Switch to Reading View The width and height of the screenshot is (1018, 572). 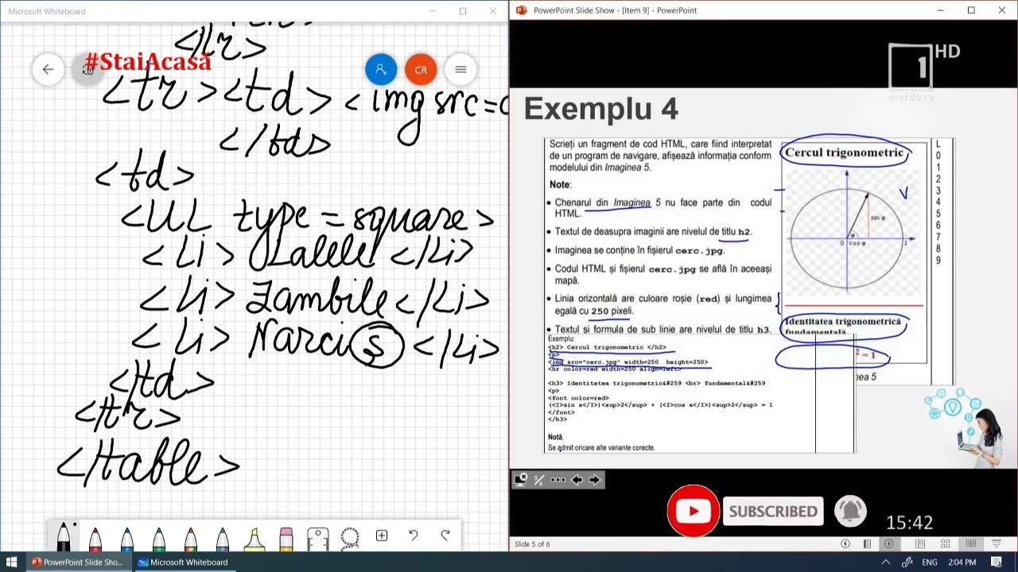point(970,544)
